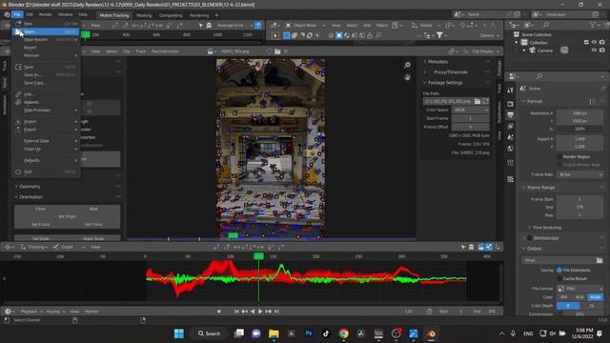Open Chrome from the Windows taskbar
This screenshot has width=610, height=343.
pos(343,333)
